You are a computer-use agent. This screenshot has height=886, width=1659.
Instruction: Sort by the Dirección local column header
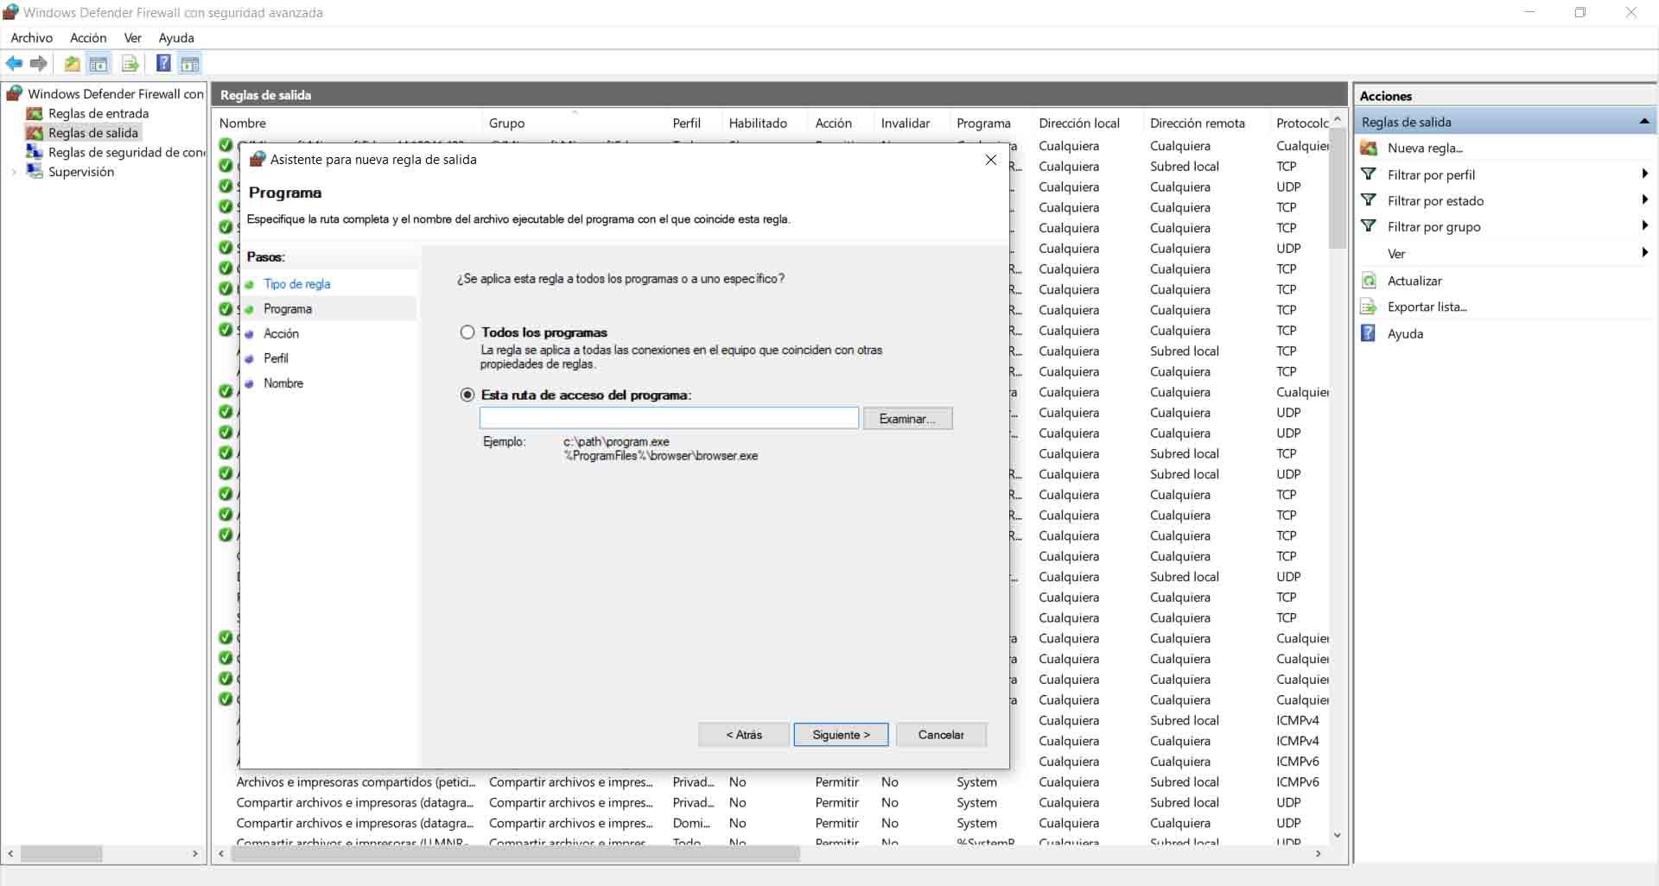click(1079, 123)
